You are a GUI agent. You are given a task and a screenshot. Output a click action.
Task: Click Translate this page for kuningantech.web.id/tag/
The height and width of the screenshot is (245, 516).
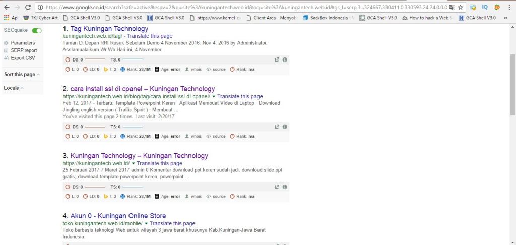150,36
